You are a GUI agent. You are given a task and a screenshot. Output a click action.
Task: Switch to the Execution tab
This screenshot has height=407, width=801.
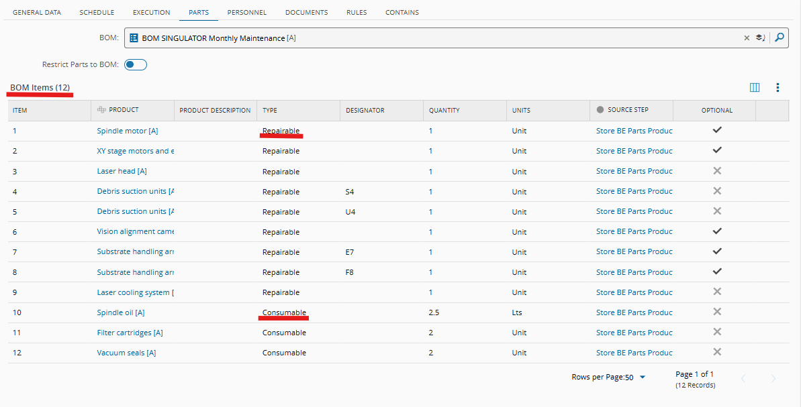coord(152,12)
